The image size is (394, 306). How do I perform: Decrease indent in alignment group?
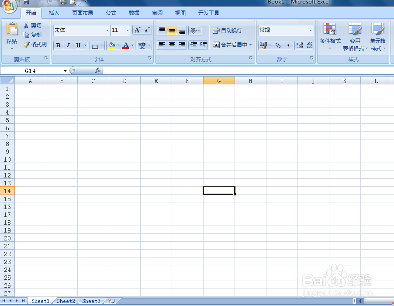click(x=194, y=45)
